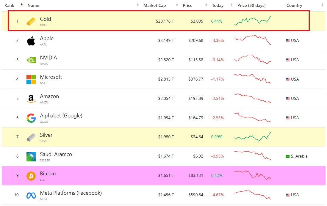327x206 pixels.
Task: Click the Saudi Aramco logo icon
Action: [31, 157]
